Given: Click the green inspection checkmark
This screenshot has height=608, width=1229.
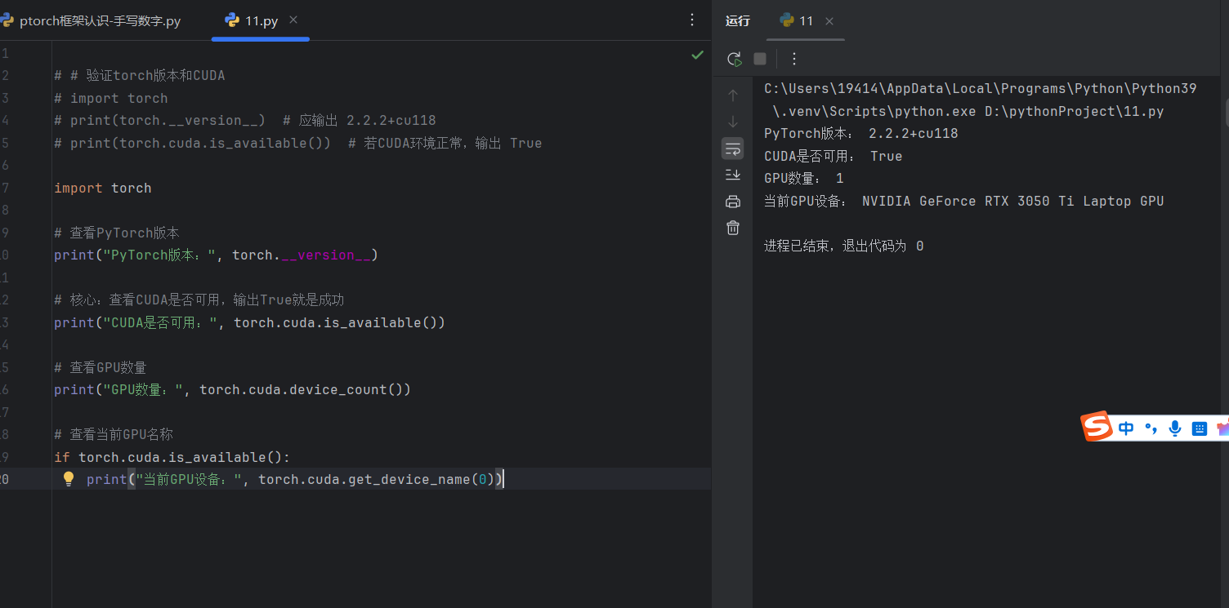Looking at the screenshot, I should [697, 55].
